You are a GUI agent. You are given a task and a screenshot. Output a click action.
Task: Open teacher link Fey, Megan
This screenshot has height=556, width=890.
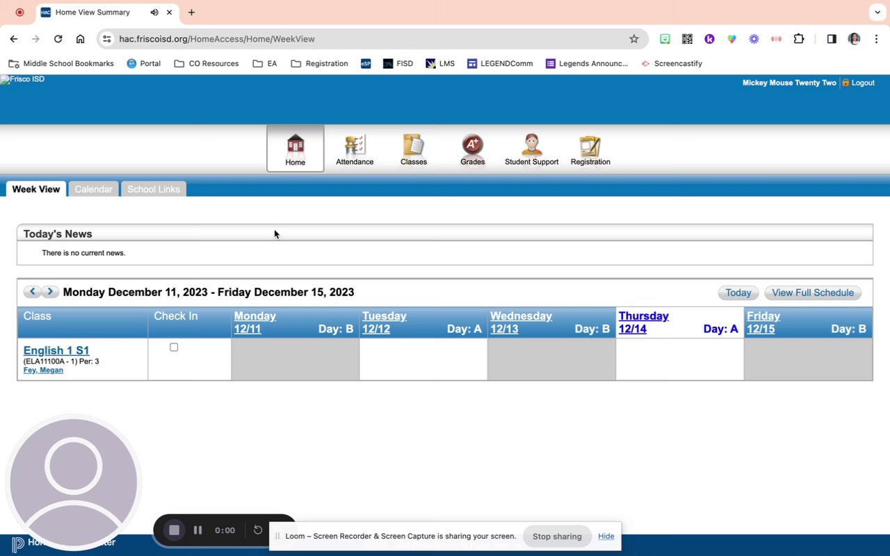click(43, 370)
